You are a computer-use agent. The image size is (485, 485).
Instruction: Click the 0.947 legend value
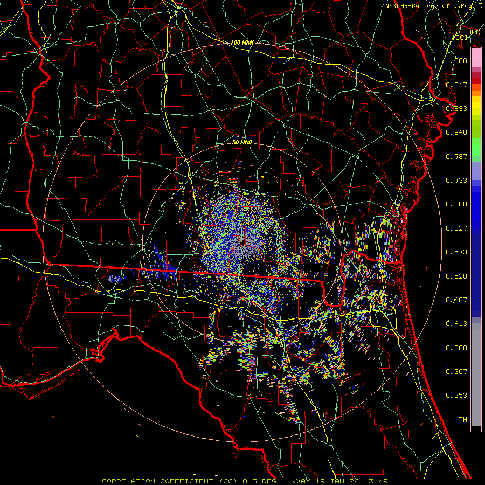pos(456,85)
